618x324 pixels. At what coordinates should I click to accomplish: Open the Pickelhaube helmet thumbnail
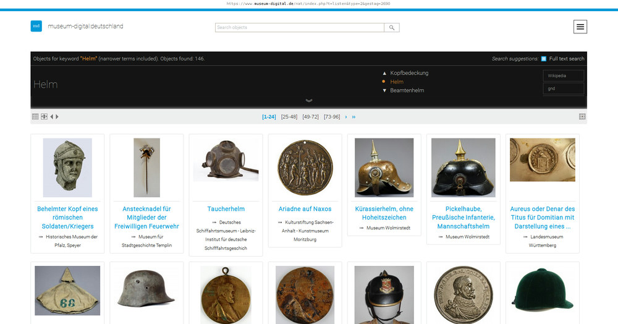(463, 168)
